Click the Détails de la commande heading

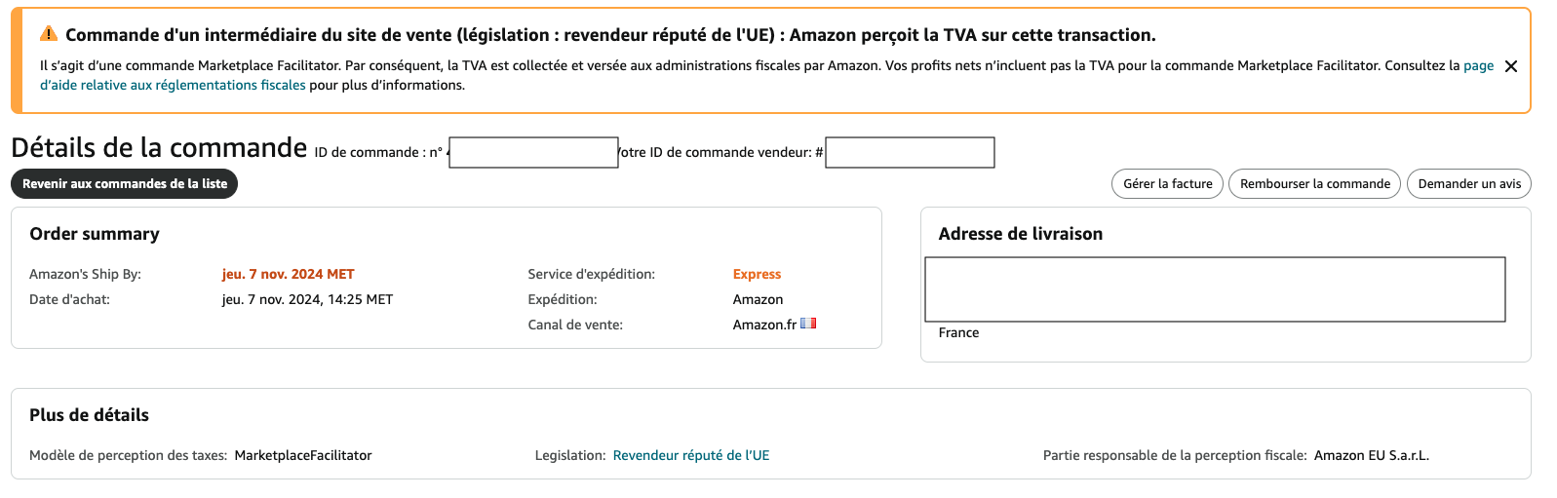tap(159, 147)
